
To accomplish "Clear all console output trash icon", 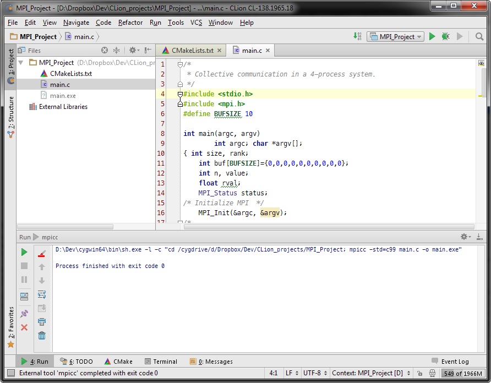I will (x=42, y=336).
